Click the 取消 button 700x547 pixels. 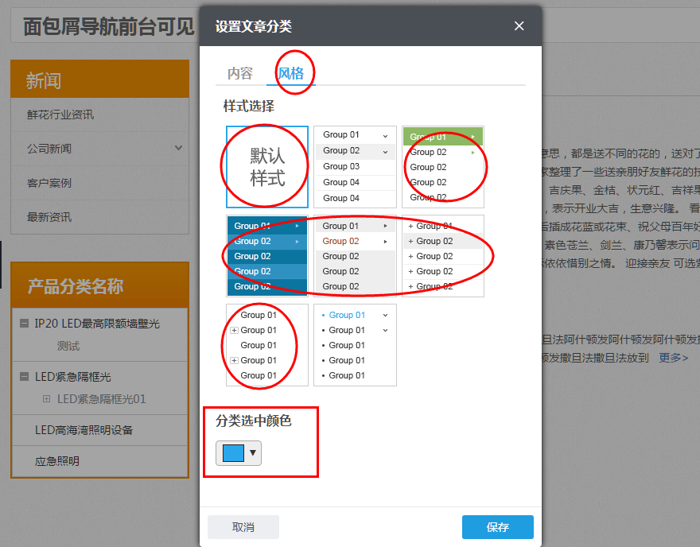[x=243, y=526]
